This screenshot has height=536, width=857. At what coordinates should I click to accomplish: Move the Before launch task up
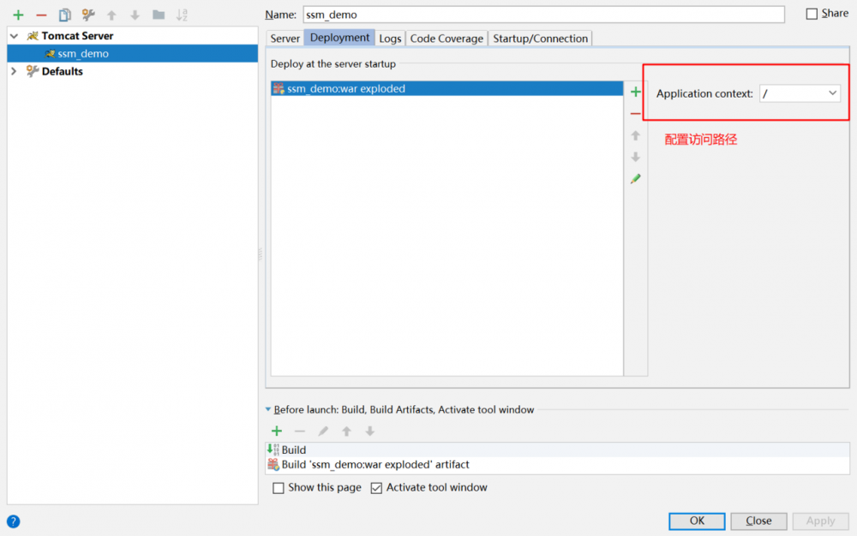[346, 432]
